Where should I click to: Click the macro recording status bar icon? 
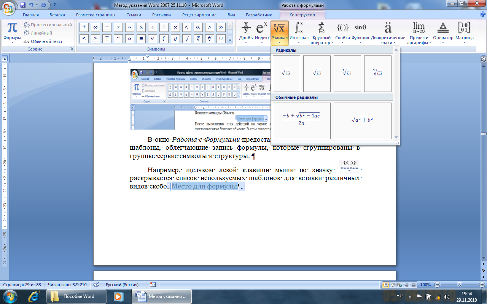(x=153, y=284)
